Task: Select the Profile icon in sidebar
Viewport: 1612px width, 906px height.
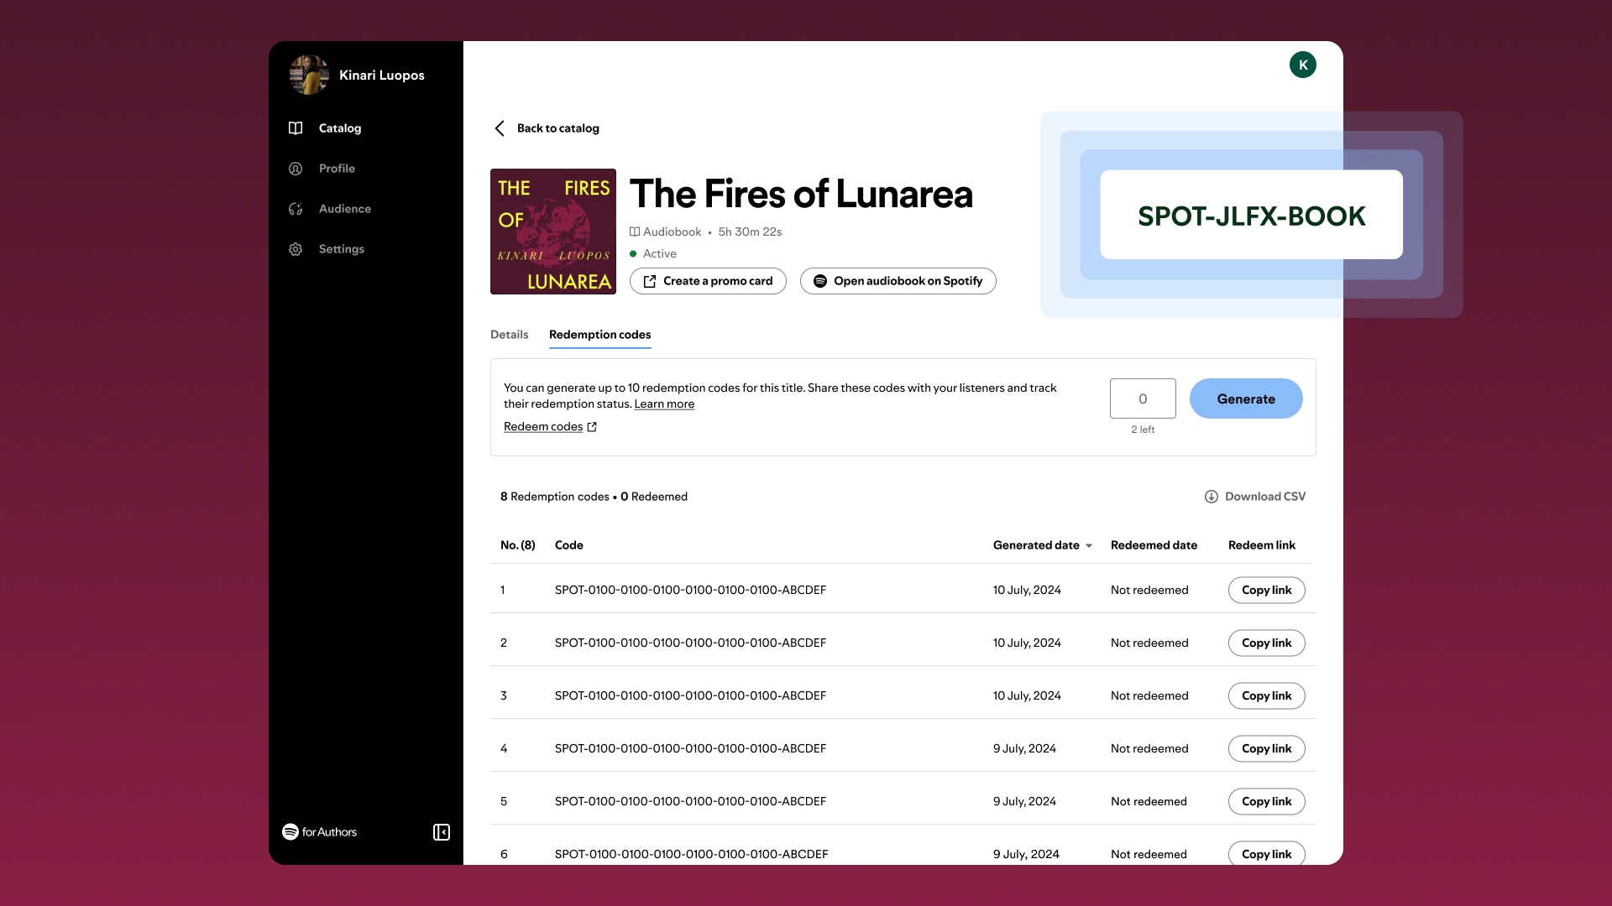Action: click(x=296, y=168)
